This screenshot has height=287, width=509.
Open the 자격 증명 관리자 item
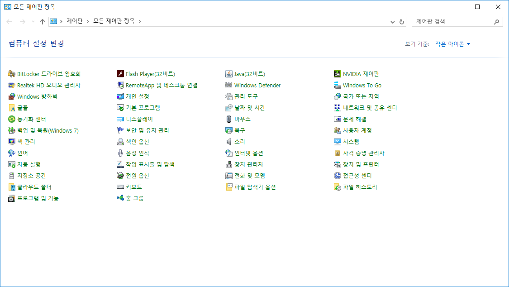[x=359, y=153]
